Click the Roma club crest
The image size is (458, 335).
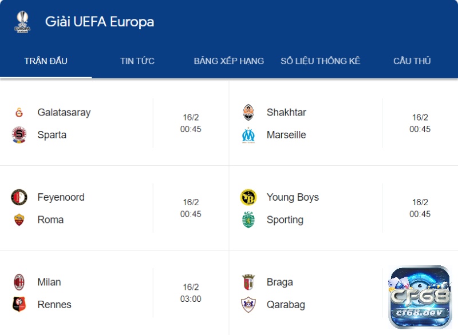click(x=19, y=220)
